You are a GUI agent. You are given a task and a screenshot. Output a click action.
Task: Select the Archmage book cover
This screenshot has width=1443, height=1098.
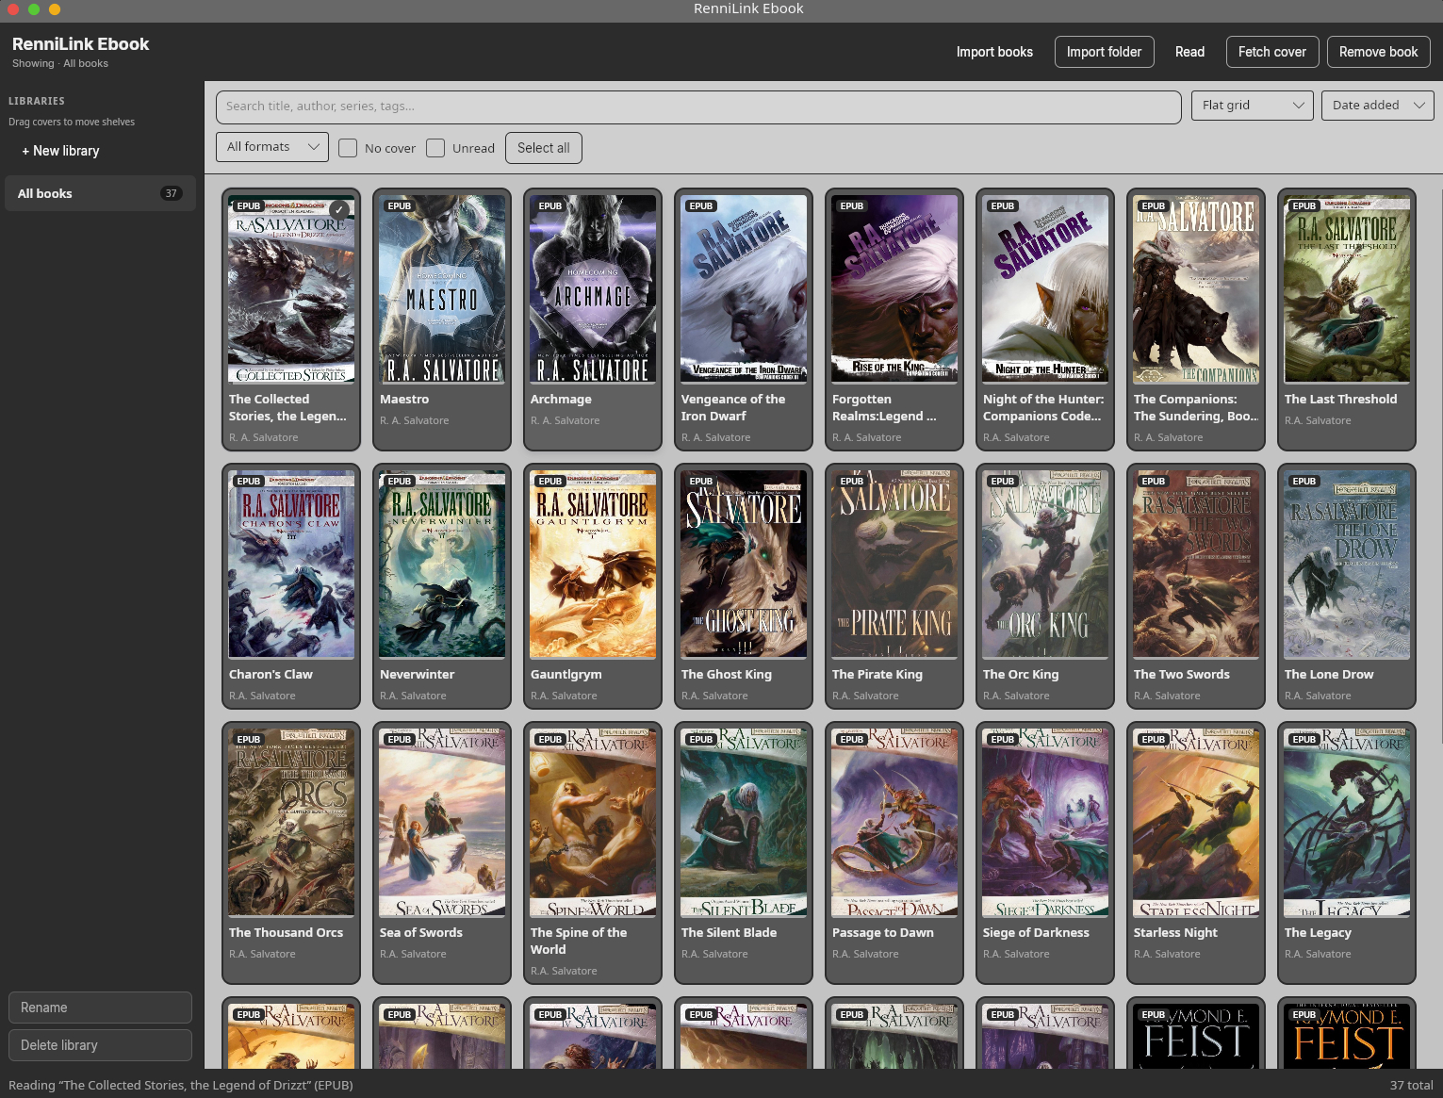593,289
